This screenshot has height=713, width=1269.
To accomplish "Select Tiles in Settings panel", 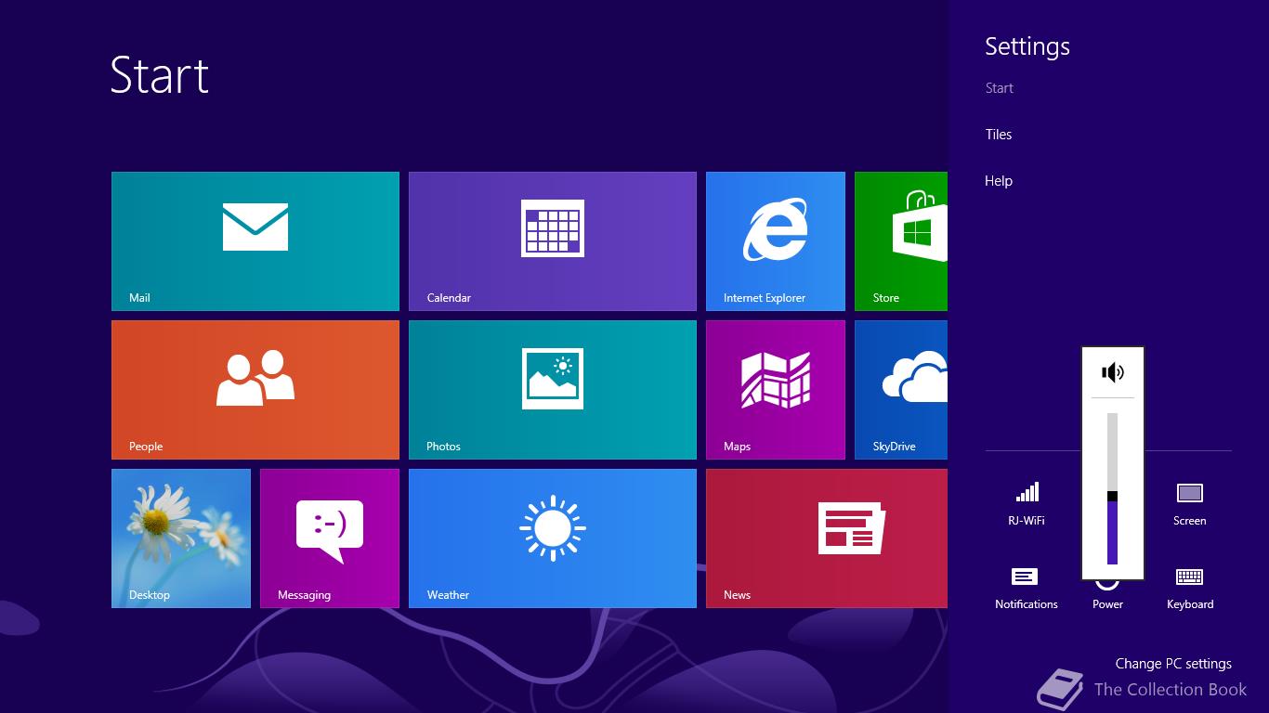I will (x=999, y=135).
